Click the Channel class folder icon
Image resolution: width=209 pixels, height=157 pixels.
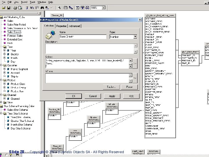point(5,95)
